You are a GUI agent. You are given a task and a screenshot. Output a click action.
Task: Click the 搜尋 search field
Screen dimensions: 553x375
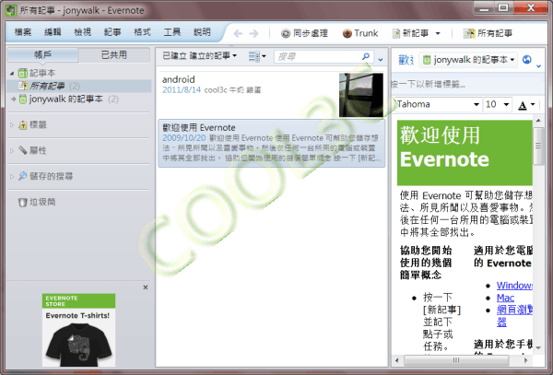click(x=317, y=56)
